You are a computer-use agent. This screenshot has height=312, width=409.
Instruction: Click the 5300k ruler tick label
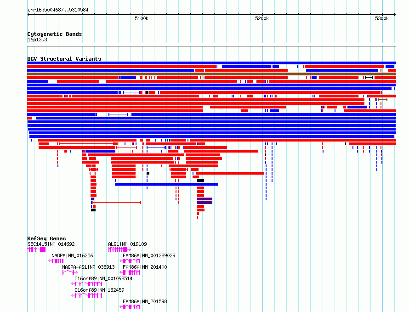382,18
